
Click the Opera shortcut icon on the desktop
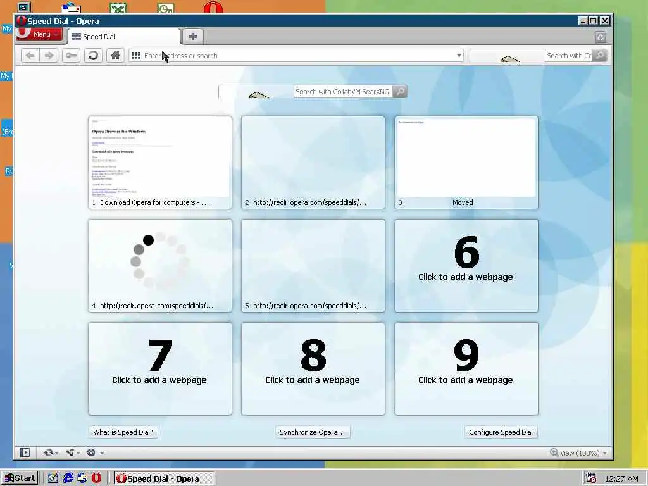pyautogui.click(x=213, y=7)
